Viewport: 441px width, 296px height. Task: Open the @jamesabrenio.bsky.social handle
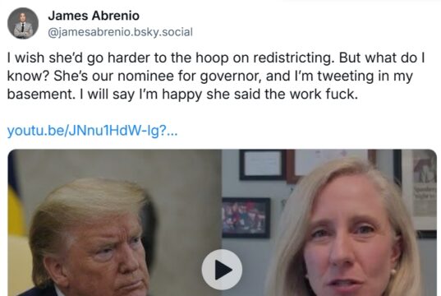pos(121,32)
